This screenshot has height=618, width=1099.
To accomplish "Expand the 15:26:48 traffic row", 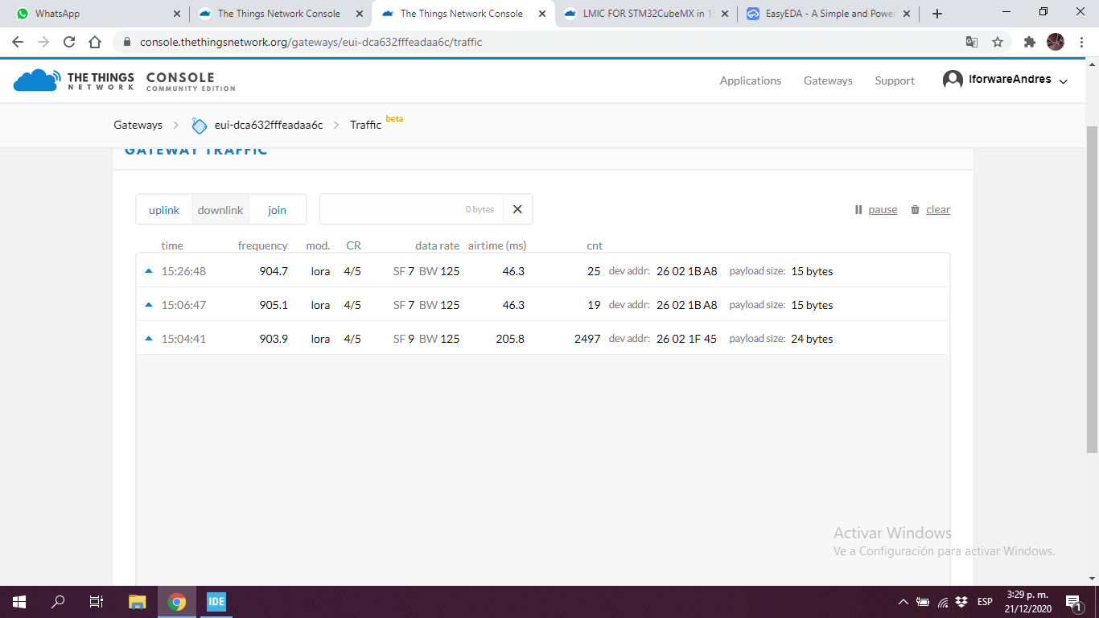I will tap(543, 271).
